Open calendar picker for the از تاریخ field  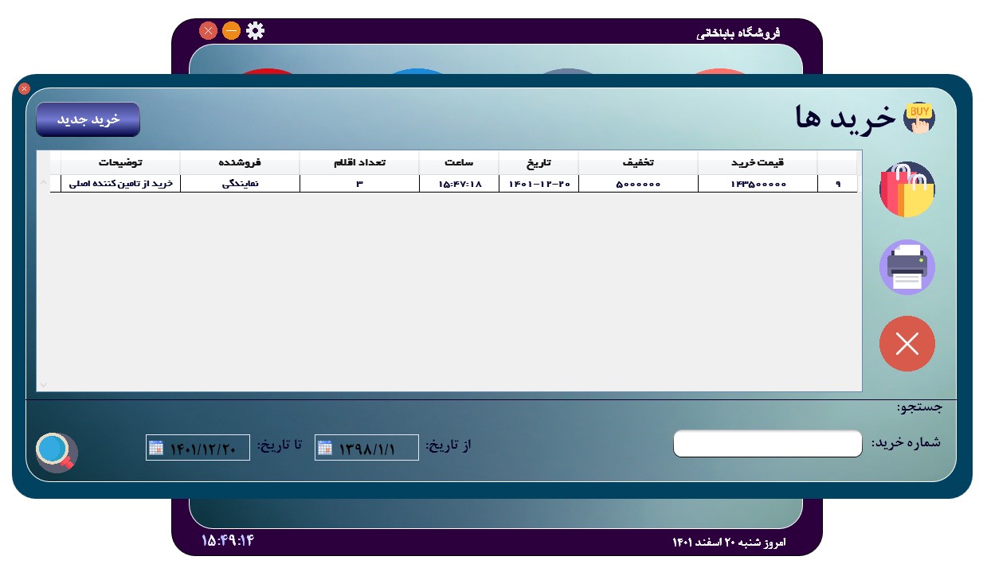(324, 448)
